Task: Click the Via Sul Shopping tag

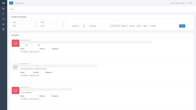Action: [x=26, y=93]
